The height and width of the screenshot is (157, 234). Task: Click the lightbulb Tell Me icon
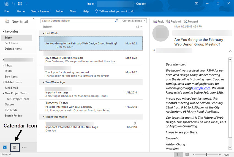point(97,11)
